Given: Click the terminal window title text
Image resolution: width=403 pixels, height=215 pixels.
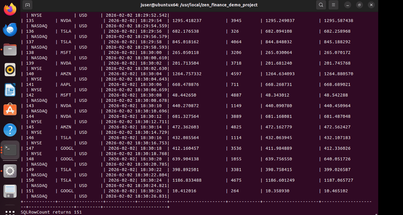Looking at the screenshot, I should [x=199, y=5].
